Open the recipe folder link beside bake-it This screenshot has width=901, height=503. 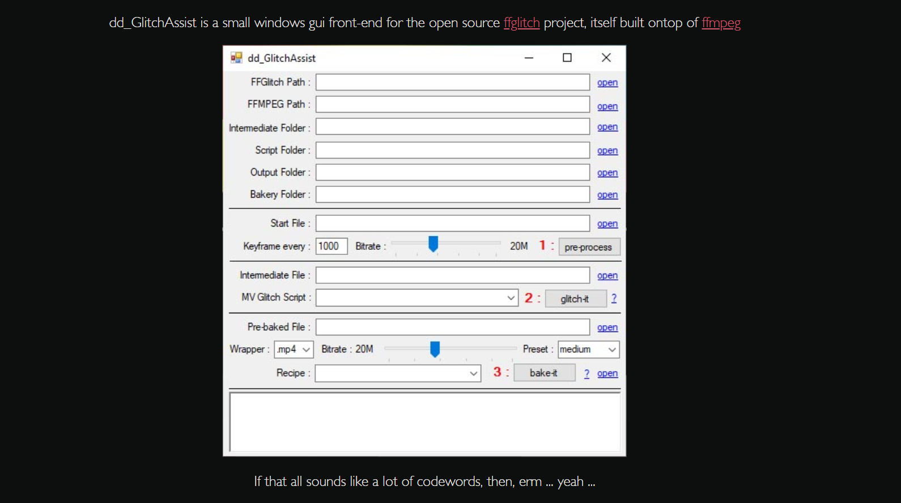coord(607,373)
